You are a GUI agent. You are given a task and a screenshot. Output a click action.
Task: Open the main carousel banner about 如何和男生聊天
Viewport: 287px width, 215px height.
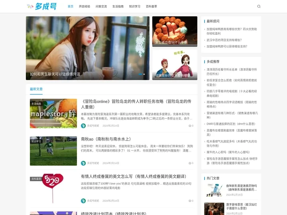[87, 48]
